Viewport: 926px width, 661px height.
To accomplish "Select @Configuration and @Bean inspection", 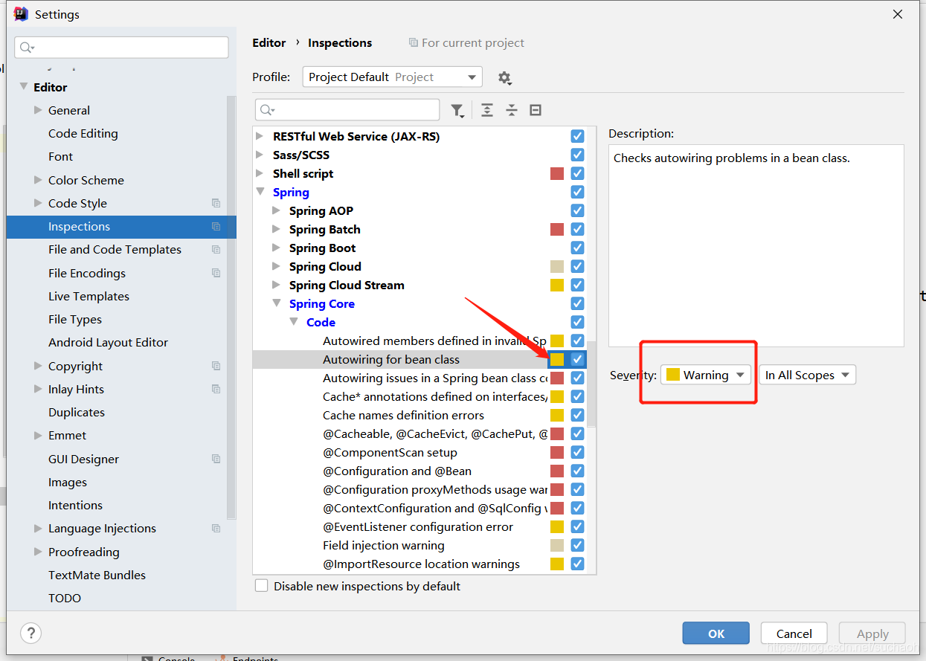I will 397,471.
